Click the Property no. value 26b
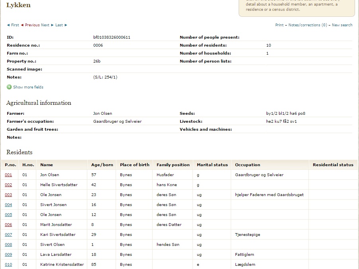 pyautogui.click(x=97, y=61)
